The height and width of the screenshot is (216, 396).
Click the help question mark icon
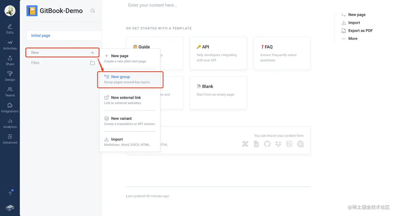tap(10, 194)
